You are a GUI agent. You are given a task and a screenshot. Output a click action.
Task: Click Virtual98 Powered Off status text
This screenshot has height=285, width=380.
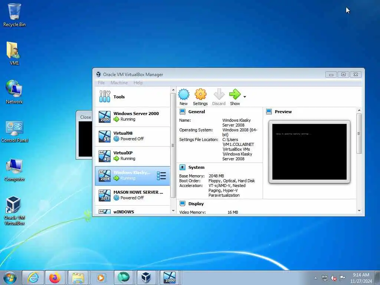pyautogui.click(x=132, y=139)
